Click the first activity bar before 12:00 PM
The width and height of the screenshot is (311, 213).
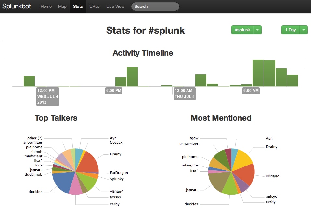tap(29, 81)
